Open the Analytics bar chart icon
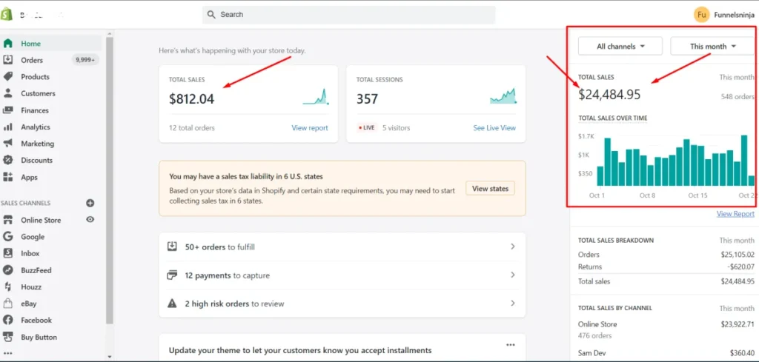Screen dimensions: 759x362 (7, 127)
